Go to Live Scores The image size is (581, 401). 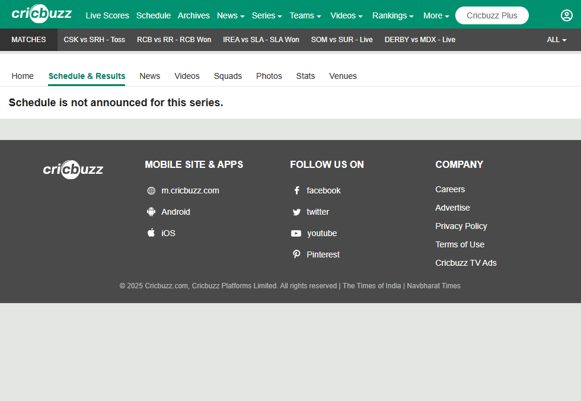pos(107,15)
